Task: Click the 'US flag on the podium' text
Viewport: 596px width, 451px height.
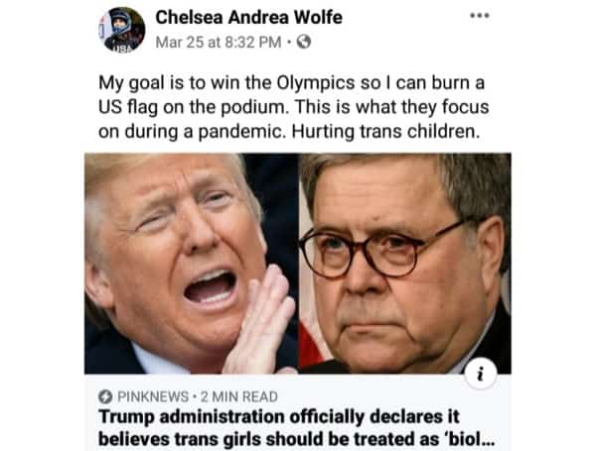Action: click(x=194, y=107)
